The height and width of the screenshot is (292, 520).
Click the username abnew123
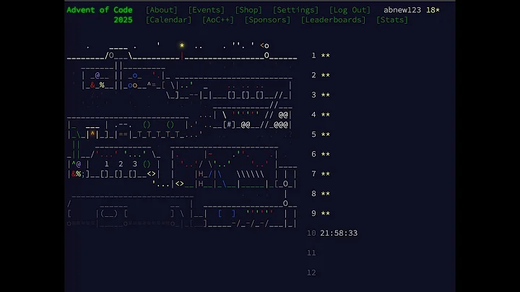402,10
